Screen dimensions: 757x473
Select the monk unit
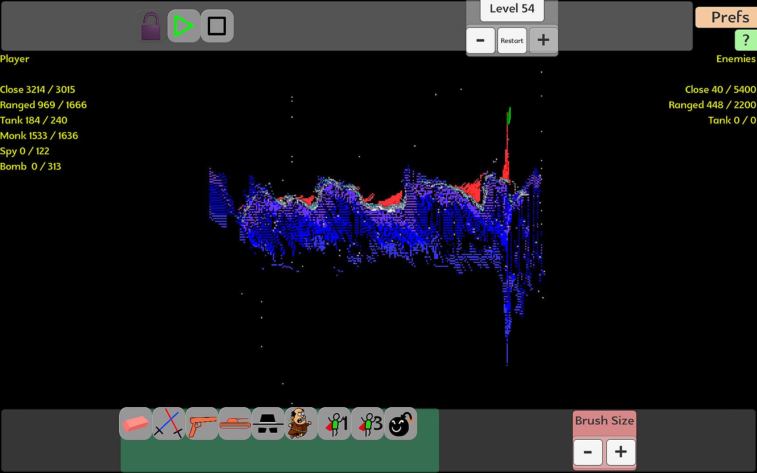point(301,424)
